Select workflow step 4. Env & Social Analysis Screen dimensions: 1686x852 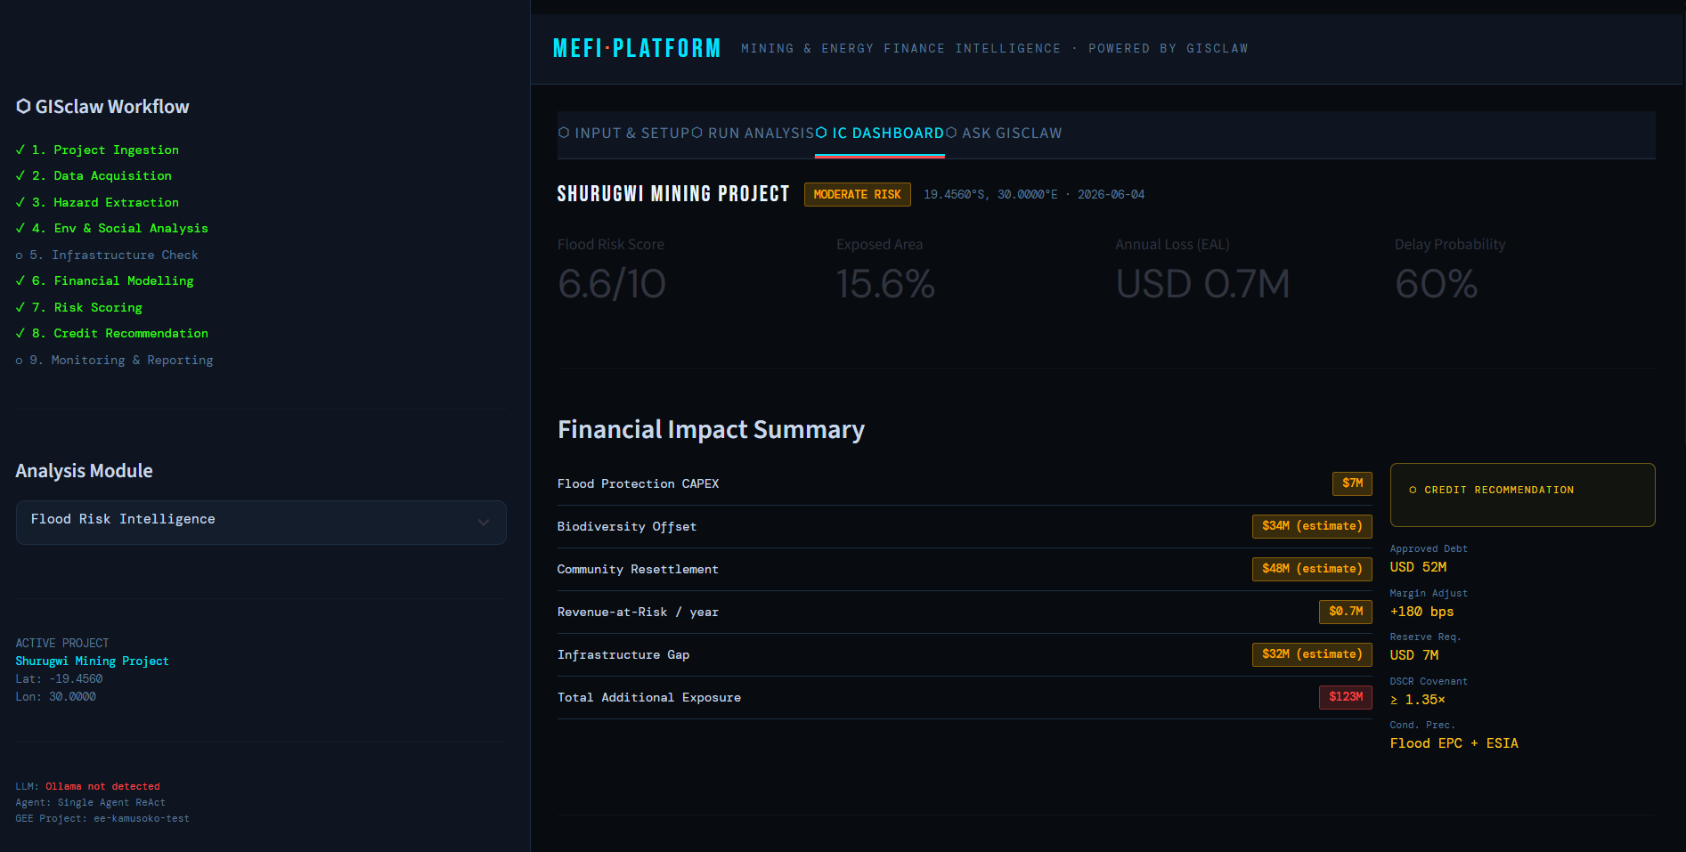(111, 229)
